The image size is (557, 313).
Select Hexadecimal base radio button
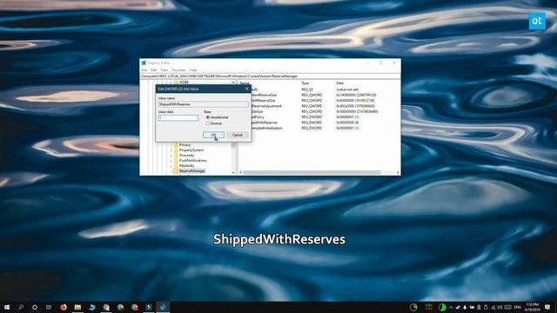tap(208, 117)
